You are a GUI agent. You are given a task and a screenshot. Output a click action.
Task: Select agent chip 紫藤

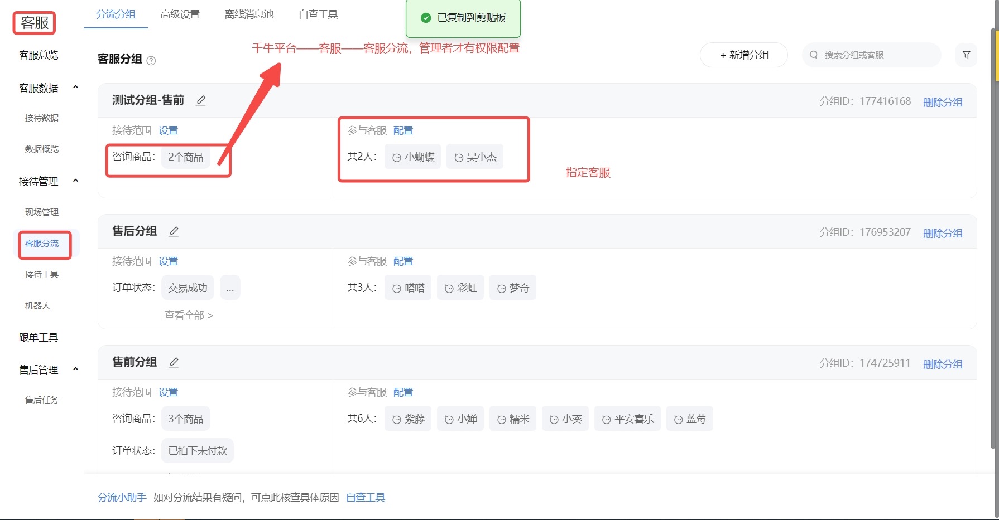coord(408,419)
